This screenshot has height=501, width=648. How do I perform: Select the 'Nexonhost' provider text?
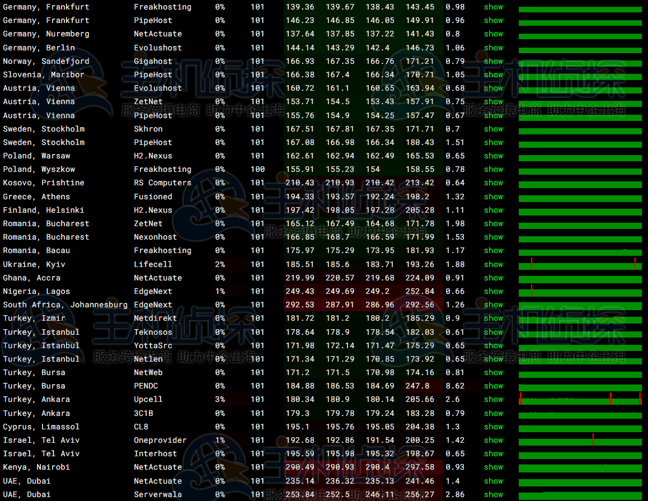click(x=156, y=237)
